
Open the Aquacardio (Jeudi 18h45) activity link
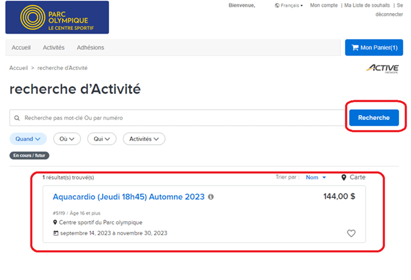click(x=128, y=197)
